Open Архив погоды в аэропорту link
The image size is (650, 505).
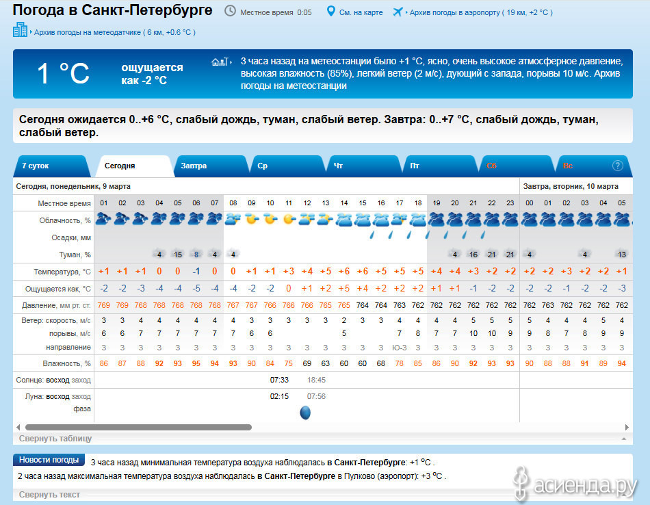click(480, 12)
